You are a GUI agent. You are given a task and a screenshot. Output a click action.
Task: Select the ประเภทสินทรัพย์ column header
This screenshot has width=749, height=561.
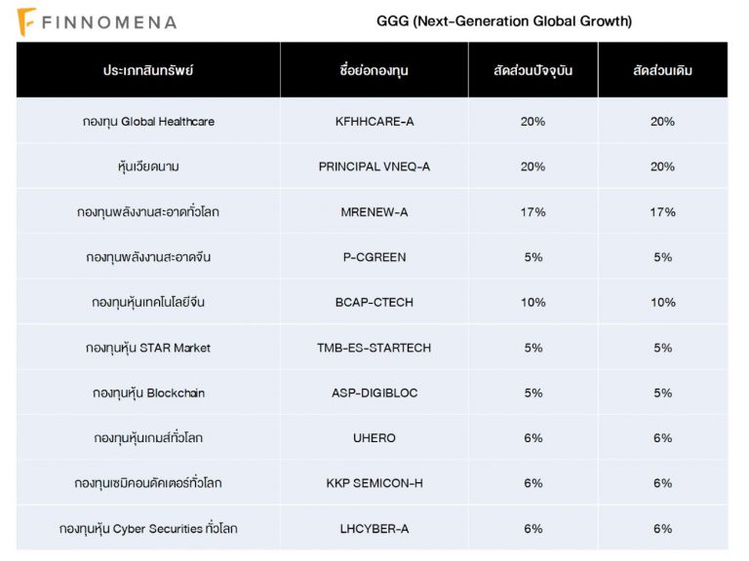point(148,71)
